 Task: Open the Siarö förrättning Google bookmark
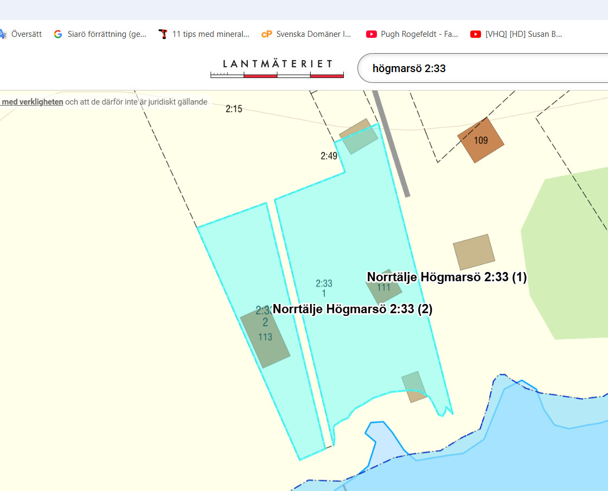click(x=100, y=34)
